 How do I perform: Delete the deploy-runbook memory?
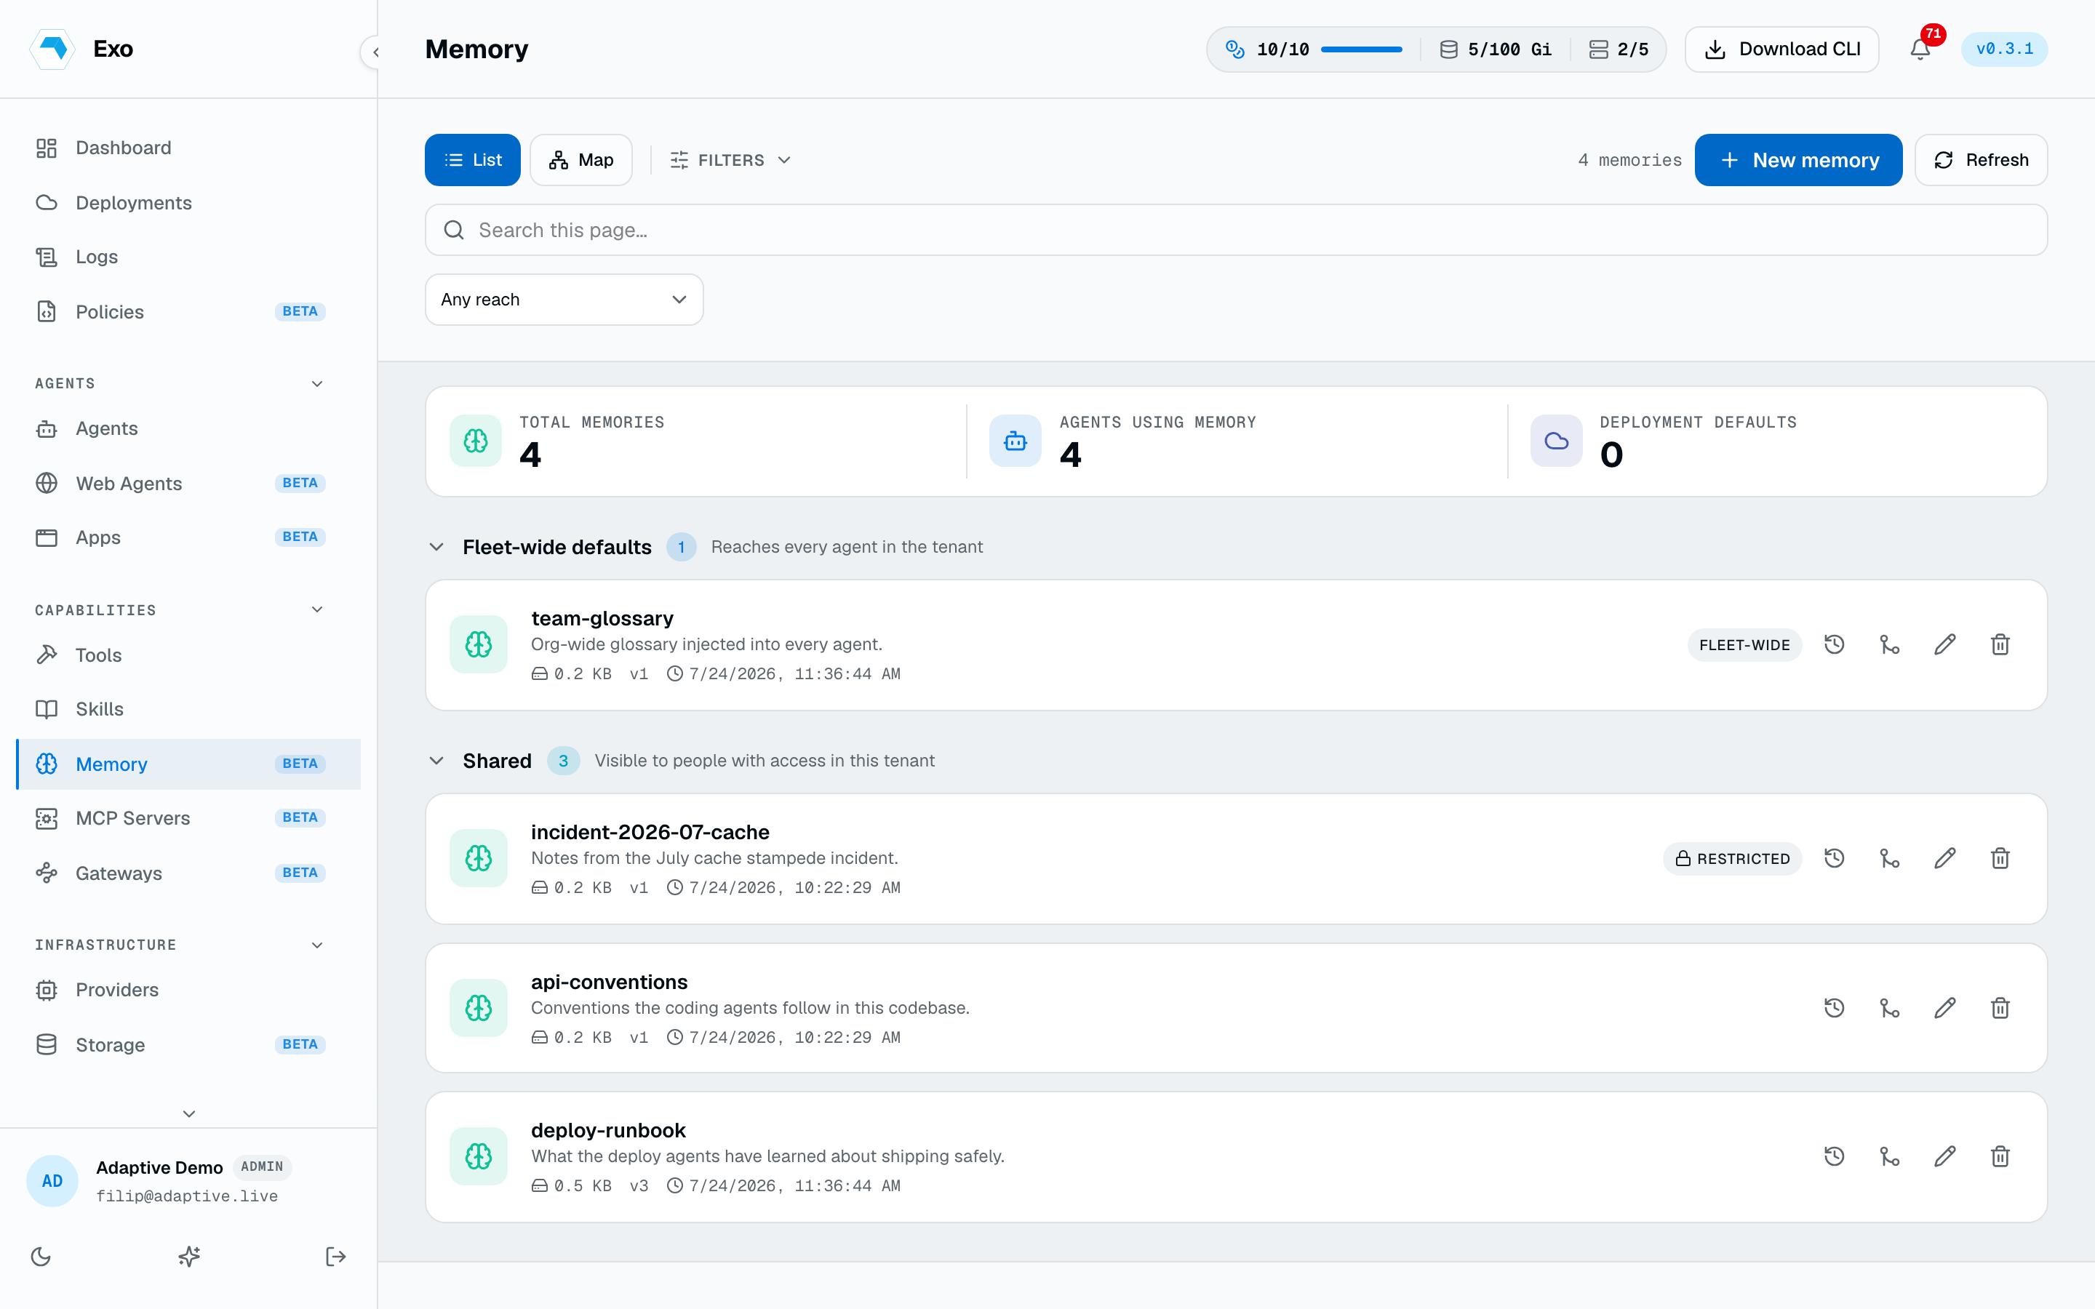2000,1156
